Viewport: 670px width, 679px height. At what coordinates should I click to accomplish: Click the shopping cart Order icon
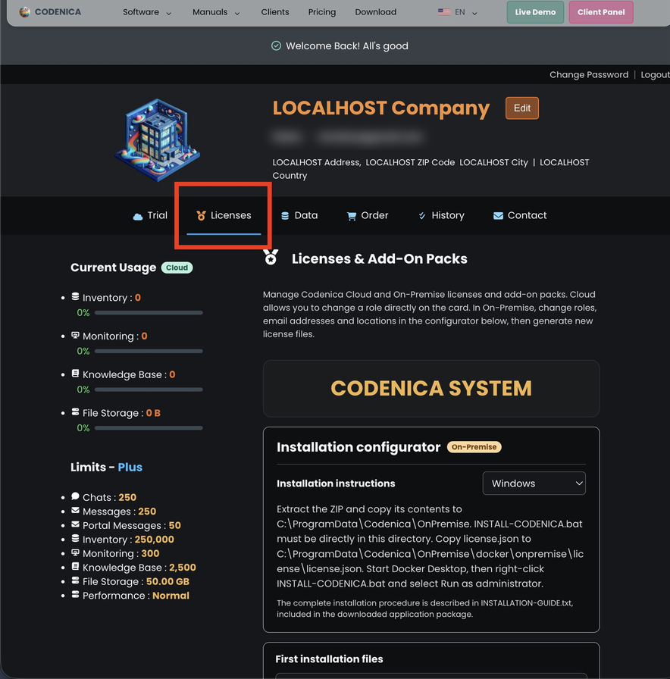coord(352,216)
